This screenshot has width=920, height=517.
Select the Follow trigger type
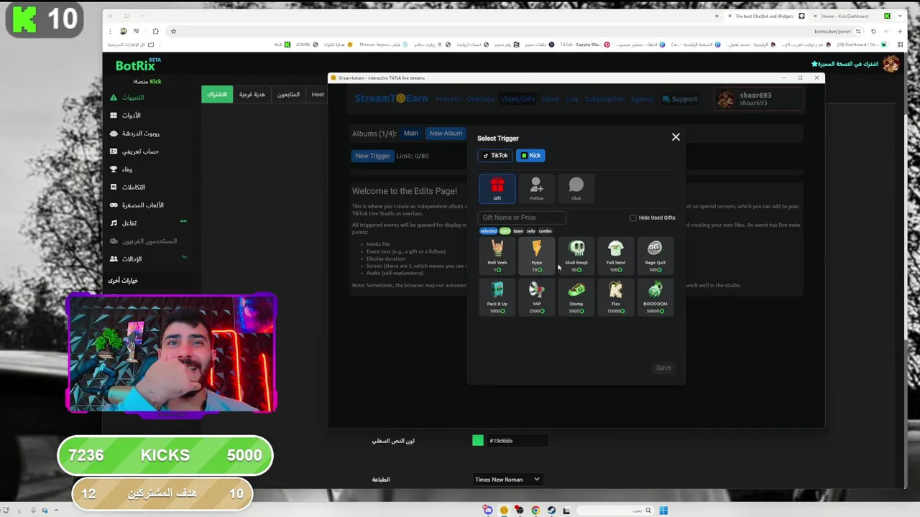536,188
